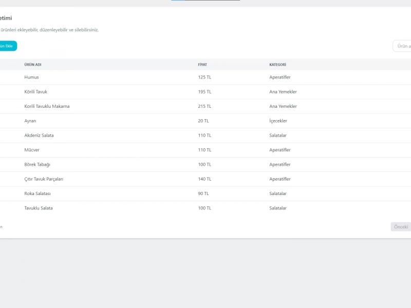The image size is (411, 308).
Task: Sort by the ÜRÜN ADI column header
Action: tap(33, 65)
